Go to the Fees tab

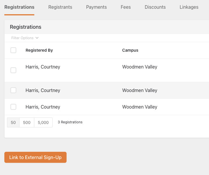tap(126, 7)
